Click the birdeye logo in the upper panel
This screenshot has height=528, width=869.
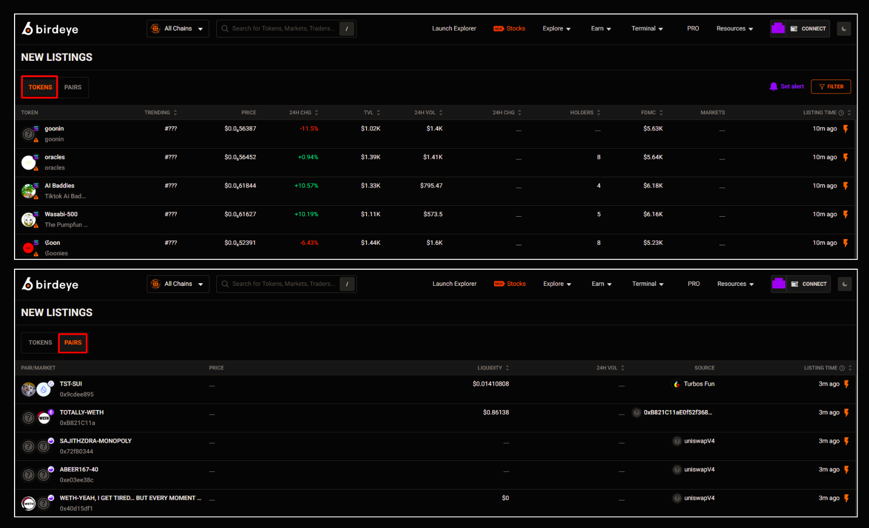[50, 29]
